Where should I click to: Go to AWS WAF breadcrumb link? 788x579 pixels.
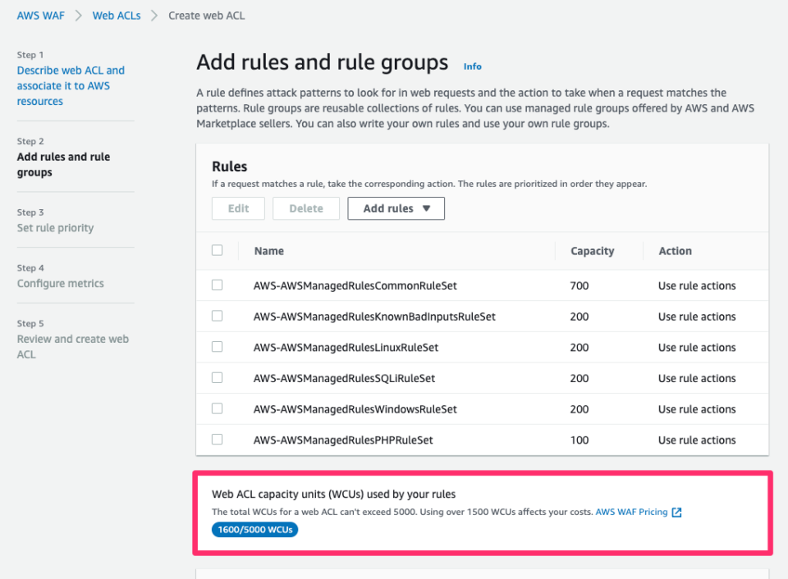coord(40,16)
